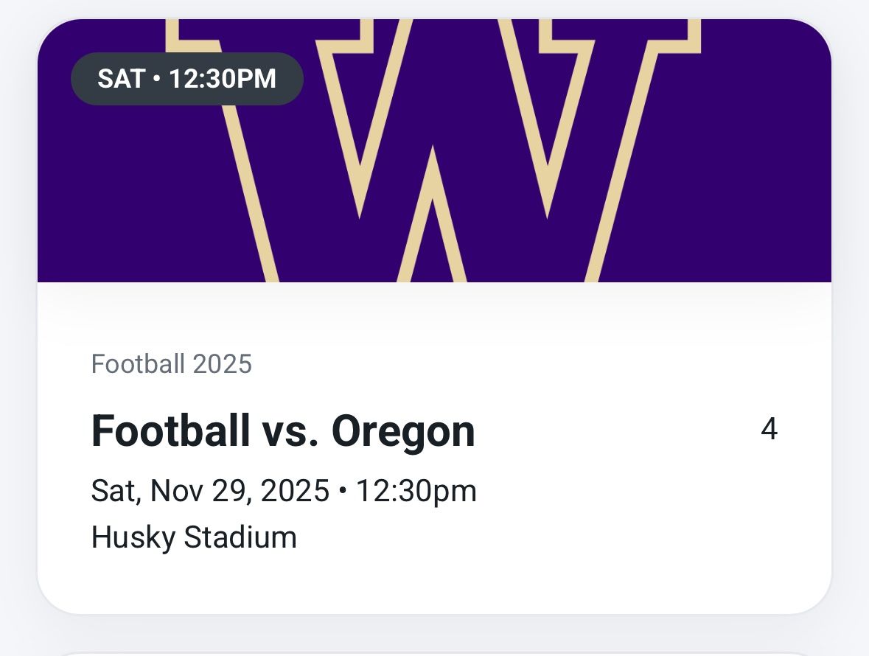
Task: Click the white details section of the card
Action: click(435, 457)
